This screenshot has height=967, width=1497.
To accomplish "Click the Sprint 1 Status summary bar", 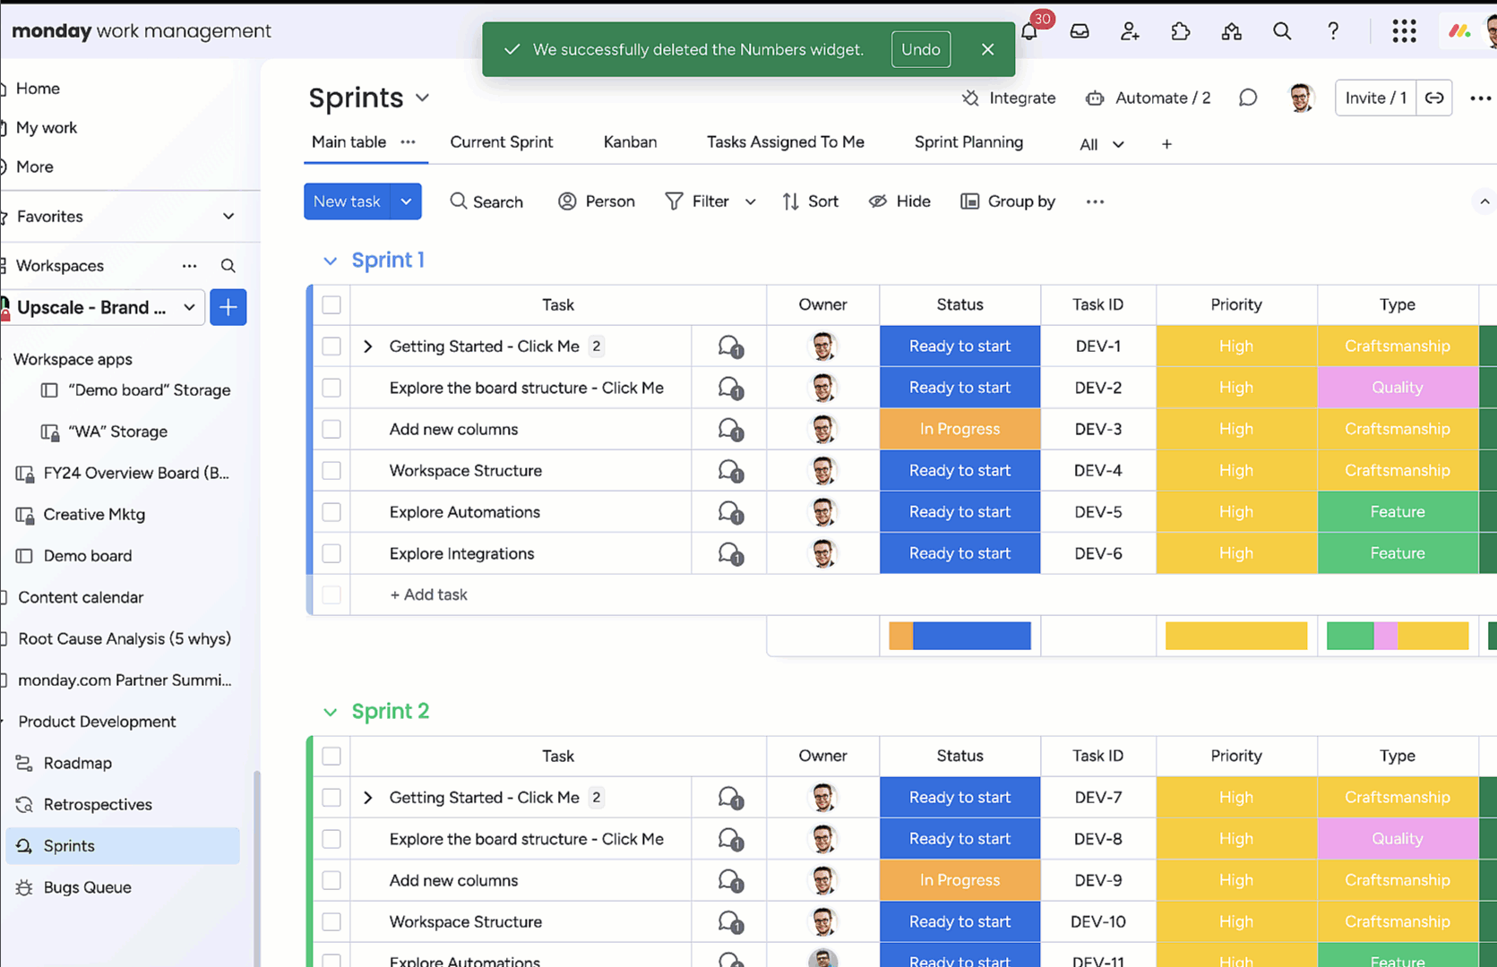I will click(x=959, y=636).
